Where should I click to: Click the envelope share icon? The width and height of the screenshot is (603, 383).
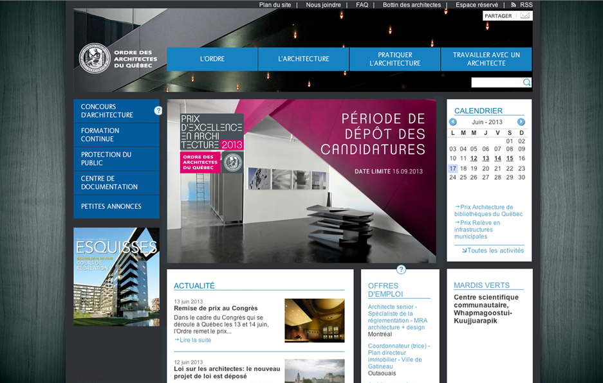coord(525,16)
